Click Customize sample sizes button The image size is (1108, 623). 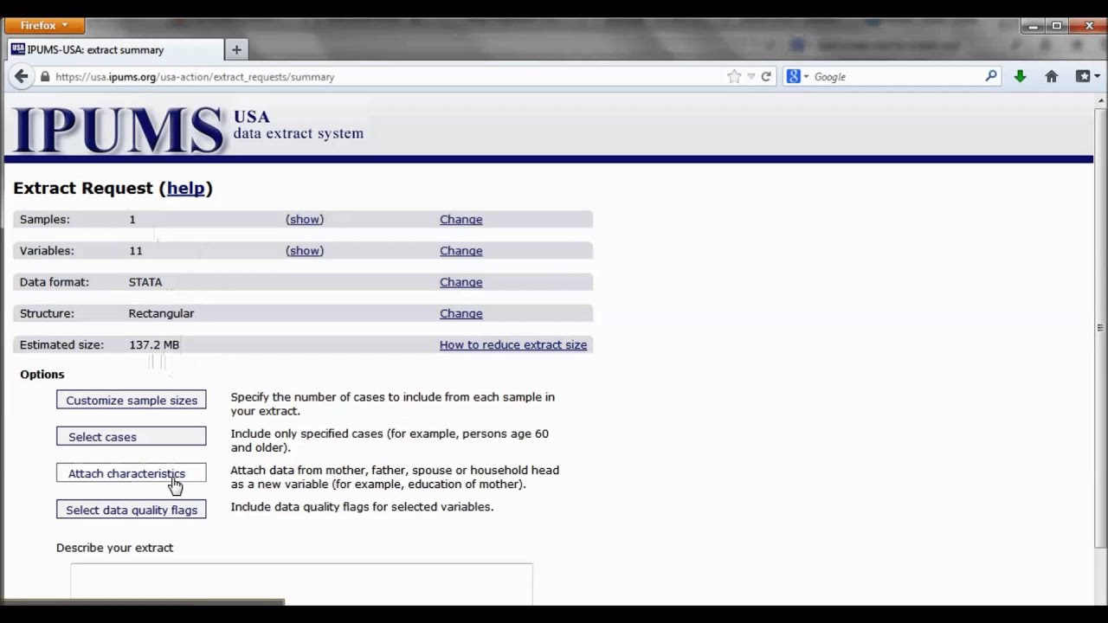click(x=132, y=400)
